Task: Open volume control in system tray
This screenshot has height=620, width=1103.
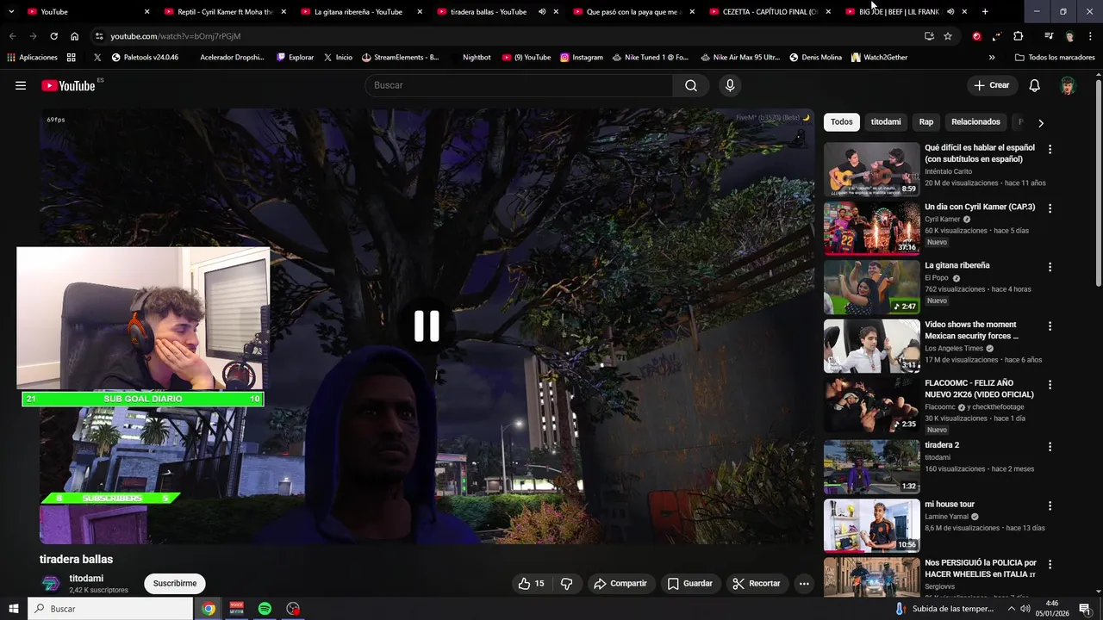Action: click(1025, 609)
